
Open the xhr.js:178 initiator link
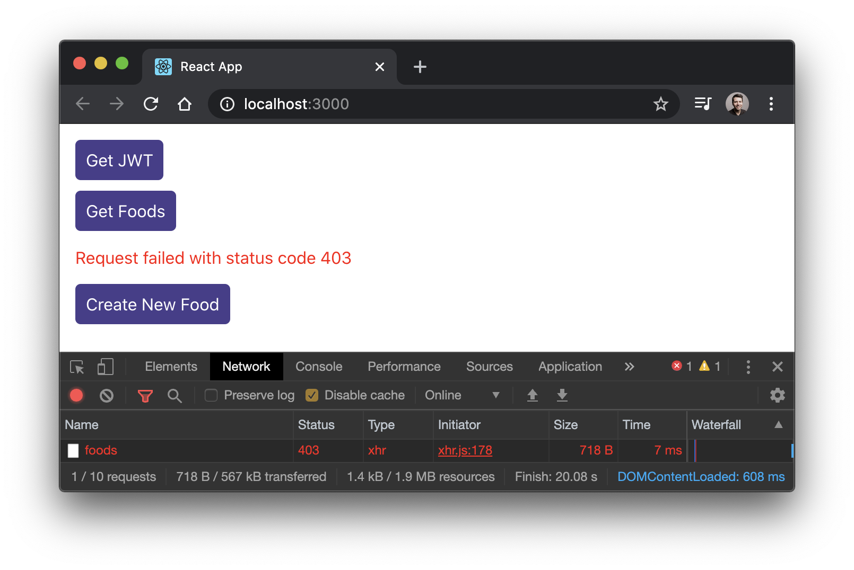[465, 450]
